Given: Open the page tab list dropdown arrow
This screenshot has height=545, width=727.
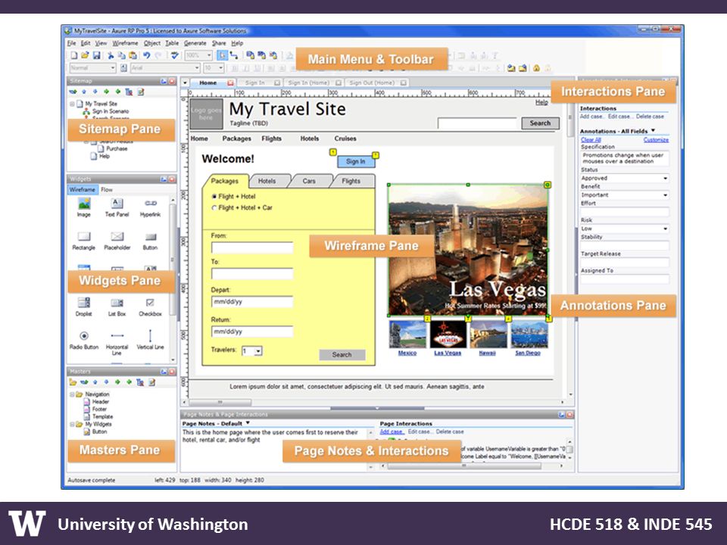Looking at the screenshot, I should [185, 83].
